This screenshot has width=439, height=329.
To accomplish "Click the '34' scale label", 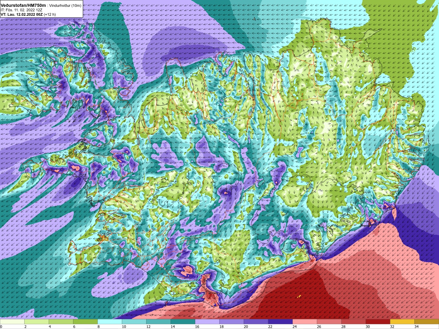I will (416, 327).
